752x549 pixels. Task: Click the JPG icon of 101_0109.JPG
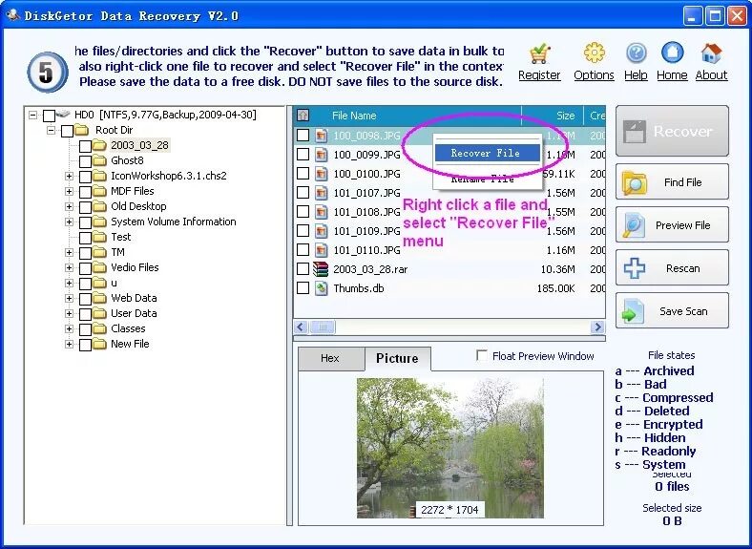pyautogui.click(x=321, y=231)
